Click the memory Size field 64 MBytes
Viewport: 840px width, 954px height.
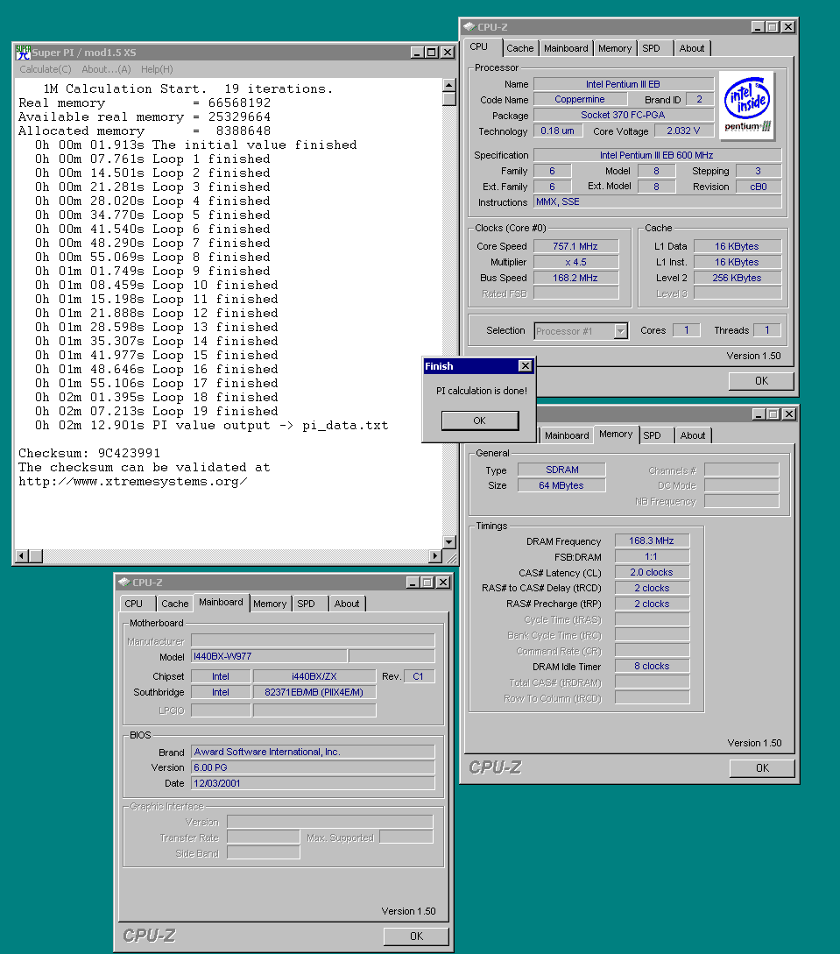click(561, 485)
